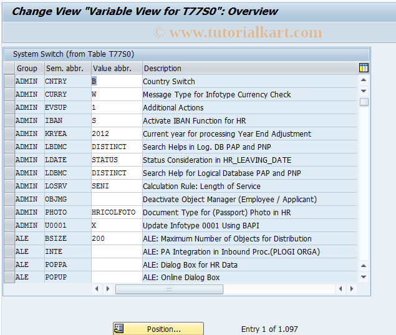Click the bottom-most down arrow of vertical scrollbar
396x335 pixels.
tap(364, 276)
